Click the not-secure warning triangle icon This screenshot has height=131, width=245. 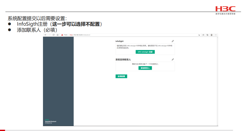point(62,35)
